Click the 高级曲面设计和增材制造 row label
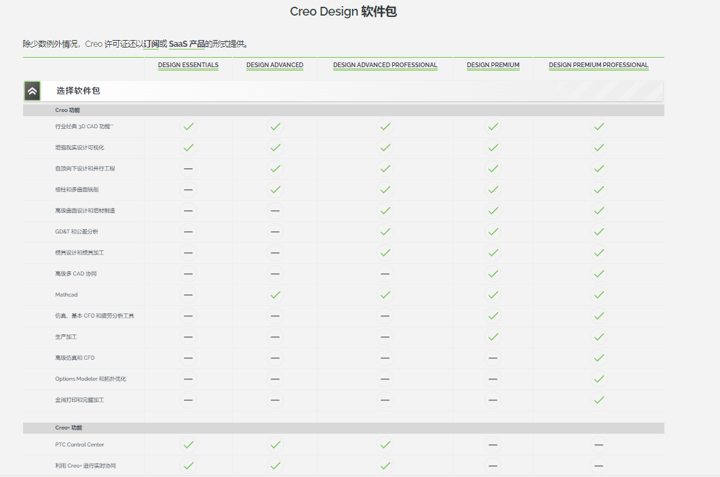Screen dimensions: 720x477 pyautogui.click(x=85, y=211)
